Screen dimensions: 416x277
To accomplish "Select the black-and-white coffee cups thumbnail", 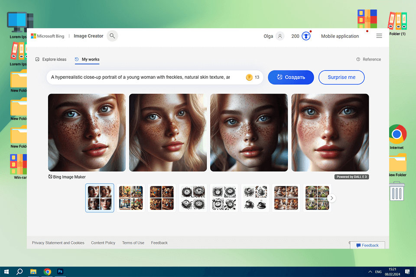I will click(255, 198).
